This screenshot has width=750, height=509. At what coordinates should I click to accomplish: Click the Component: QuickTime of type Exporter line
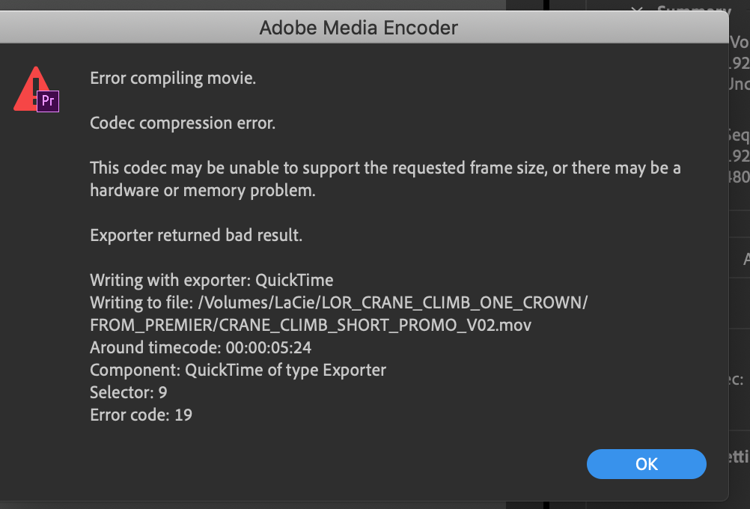(238, 370)
